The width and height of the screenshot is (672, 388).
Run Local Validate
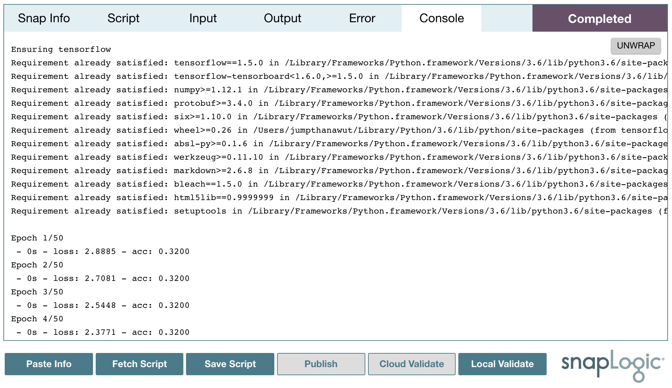502,364
